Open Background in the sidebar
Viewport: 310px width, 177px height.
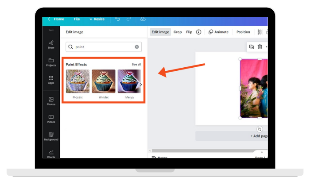click(x=51, y=136)
